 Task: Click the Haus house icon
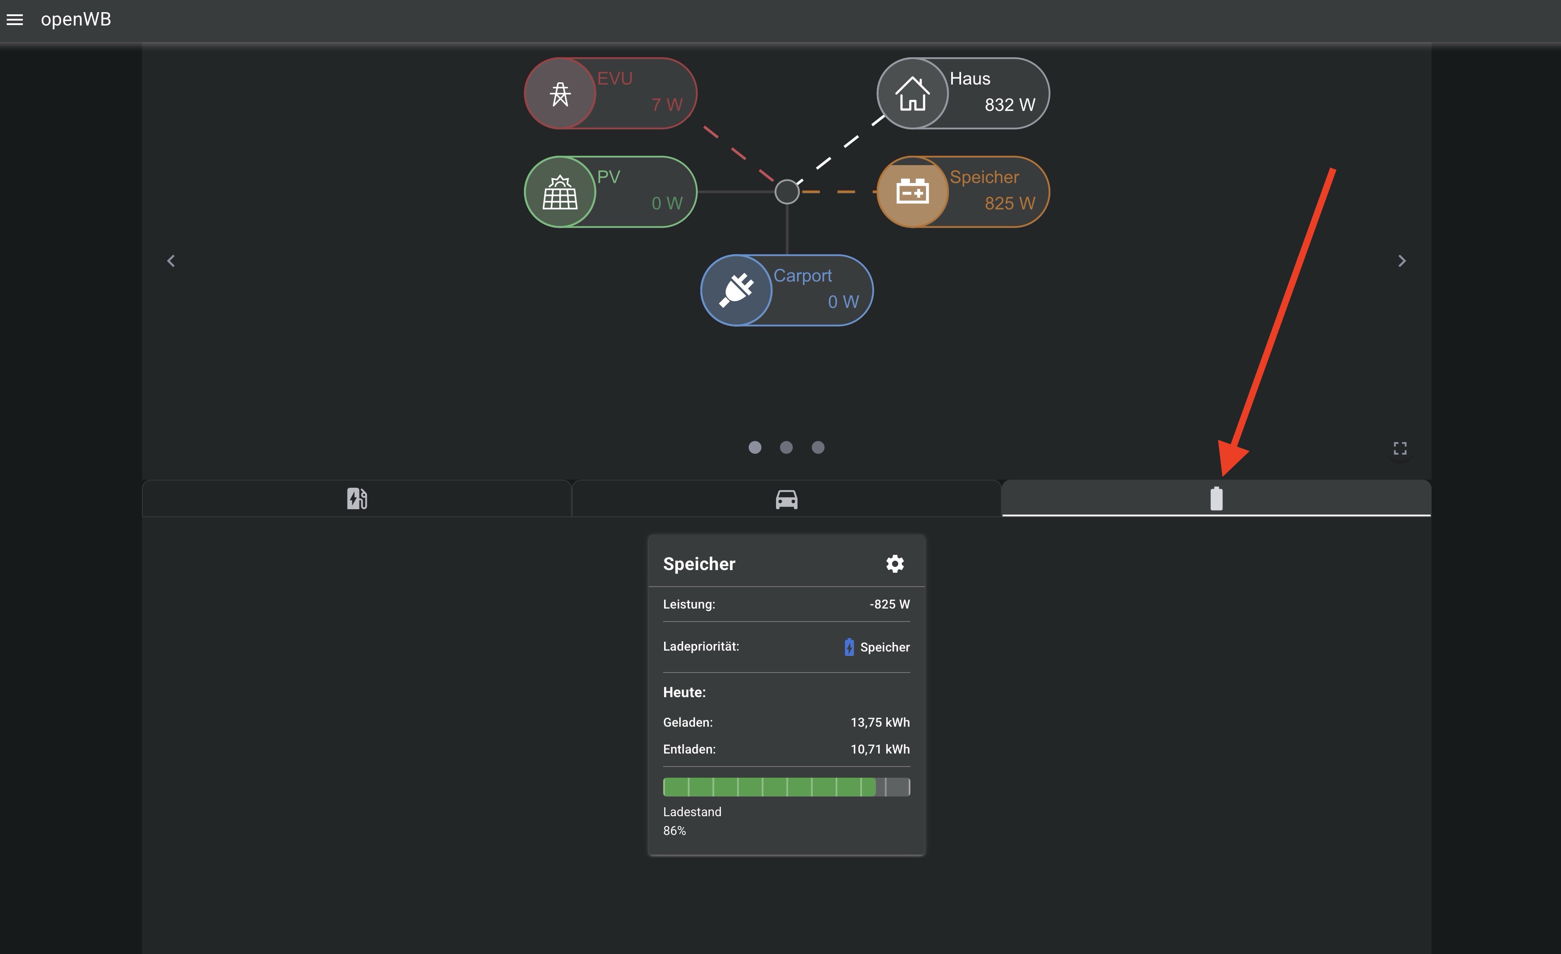[x=912, y=94]
